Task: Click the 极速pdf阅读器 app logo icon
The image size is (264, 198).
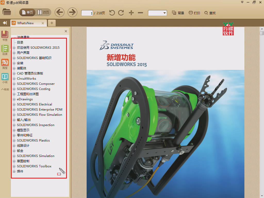Action: click(3, 3)
